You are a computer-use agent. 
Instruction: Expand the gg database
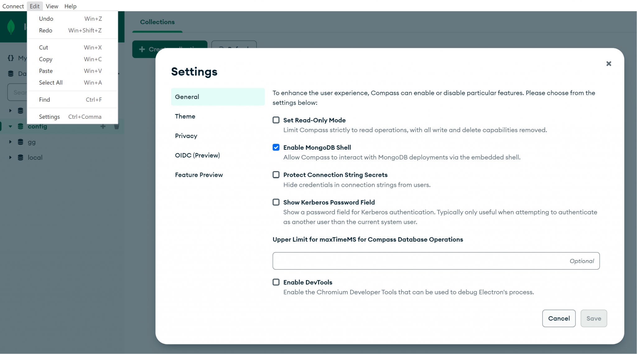[x=10, y=142]
